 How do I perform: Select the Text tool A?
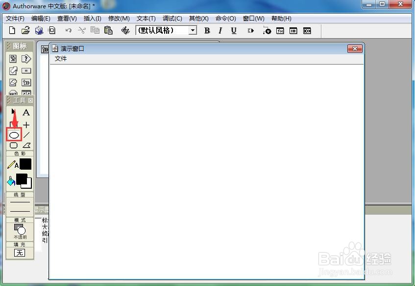(26, 113)
